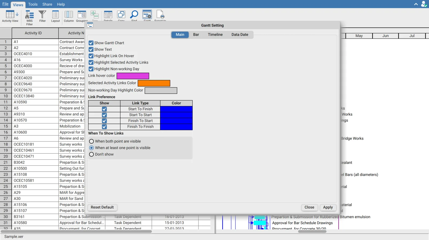The image size is (429, 240).
Task: Open the Activity View toolbar button
Action: pyautogui.click(x=10, y=16)
